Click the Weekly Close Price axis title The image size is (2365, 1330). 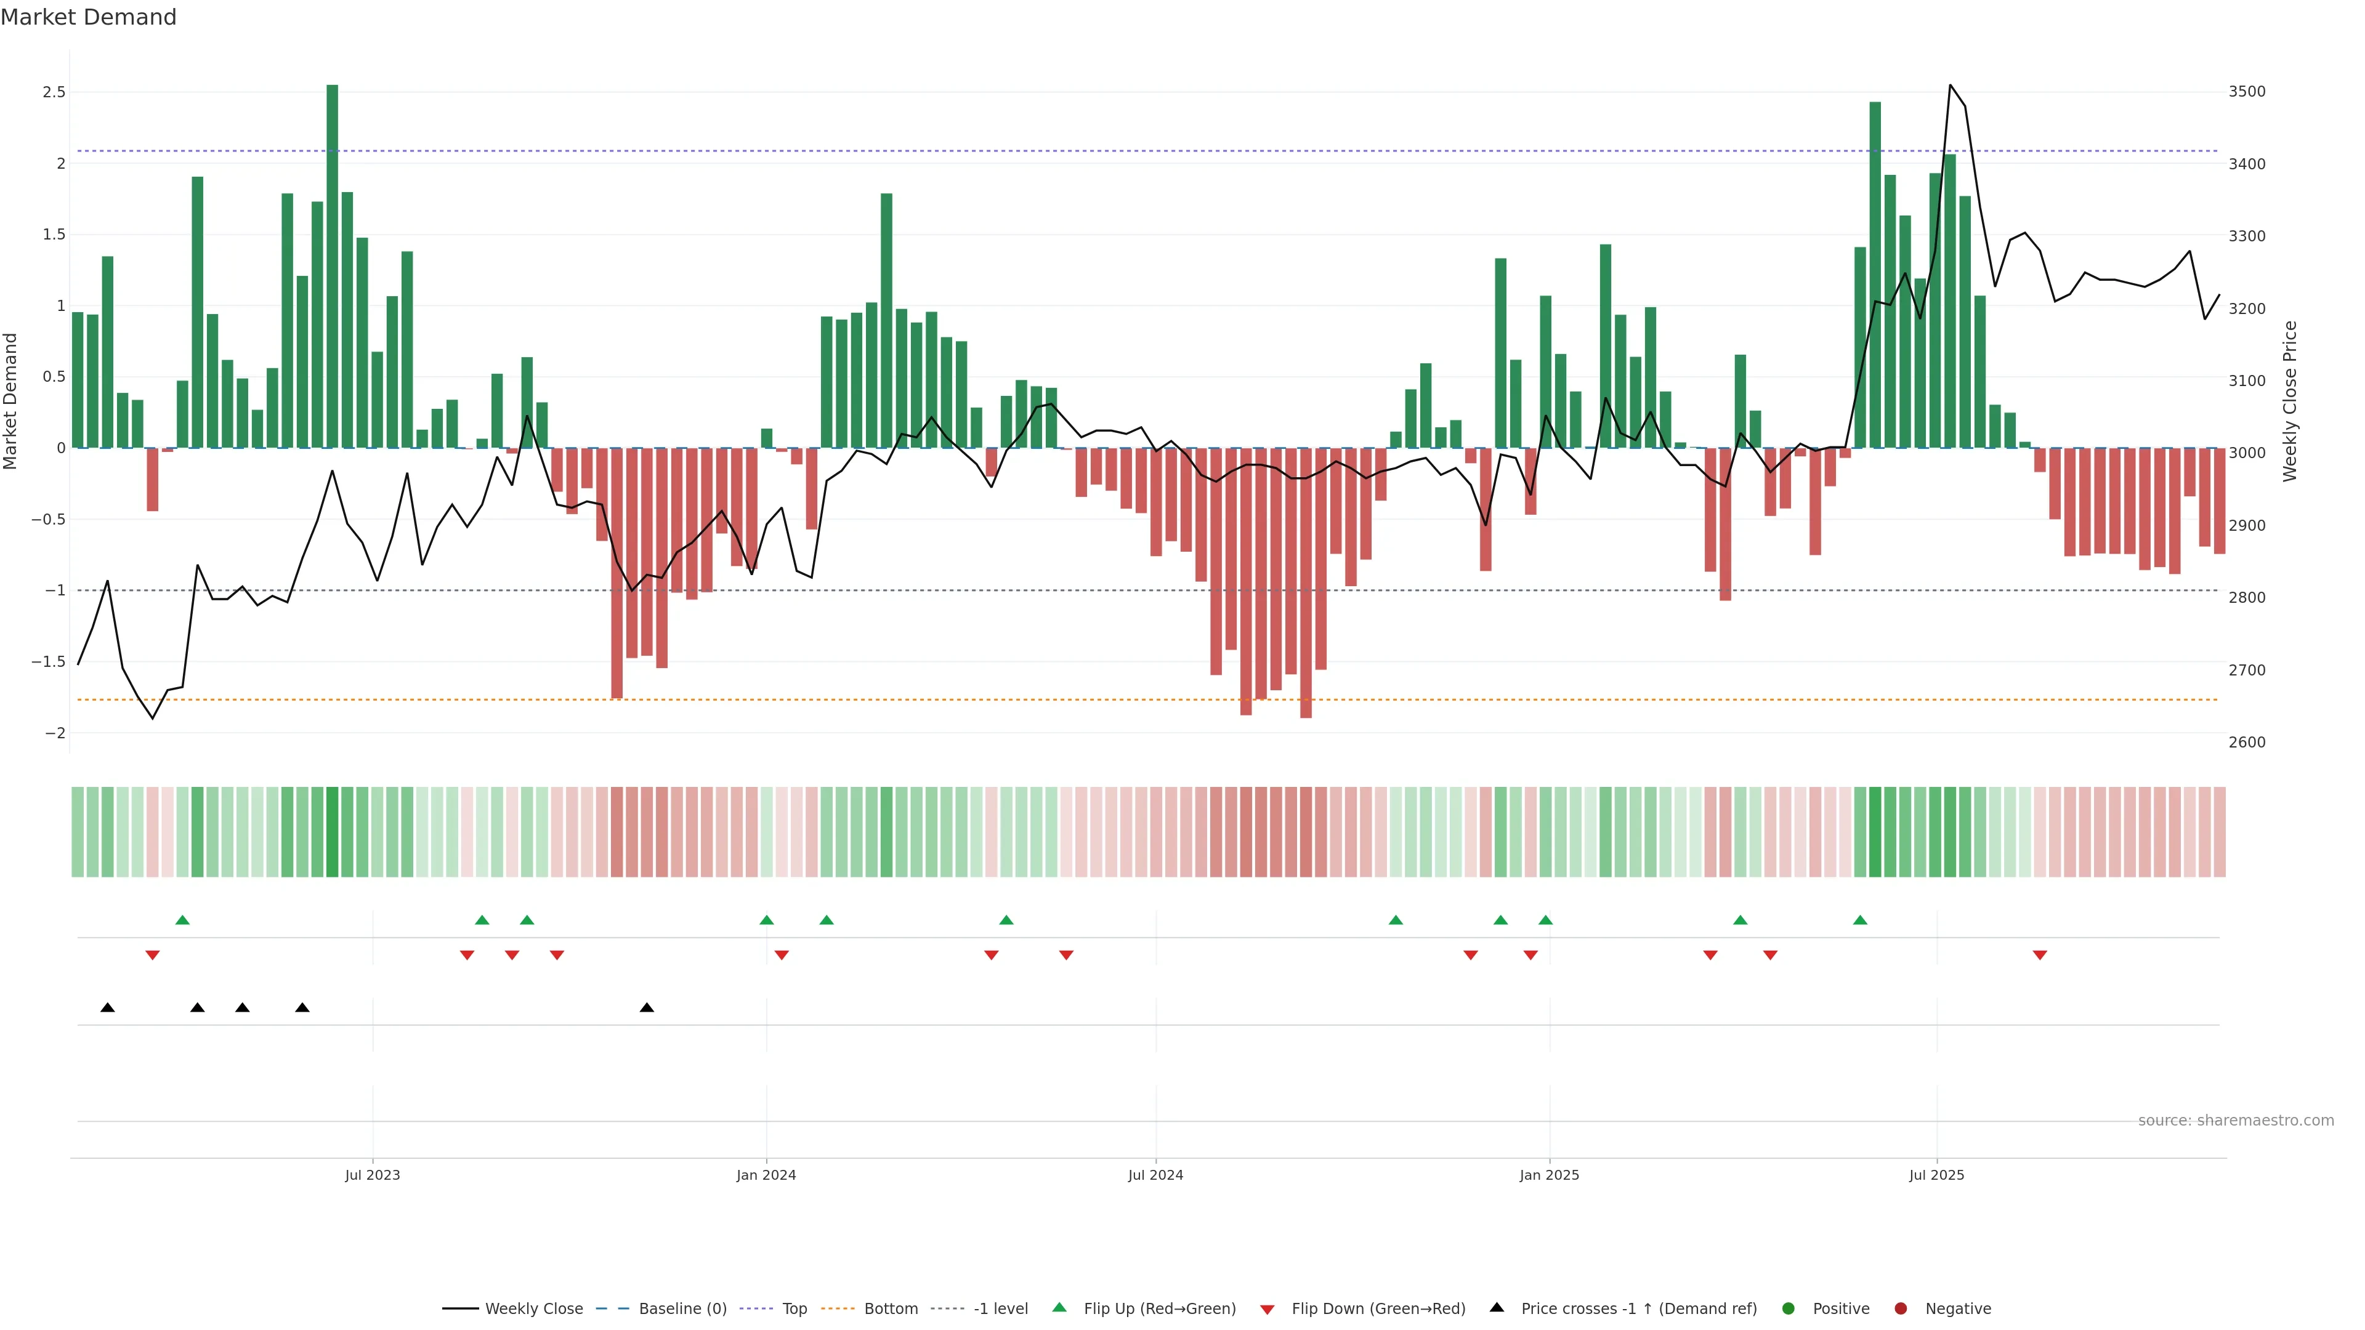click(x=2290, y=401)
